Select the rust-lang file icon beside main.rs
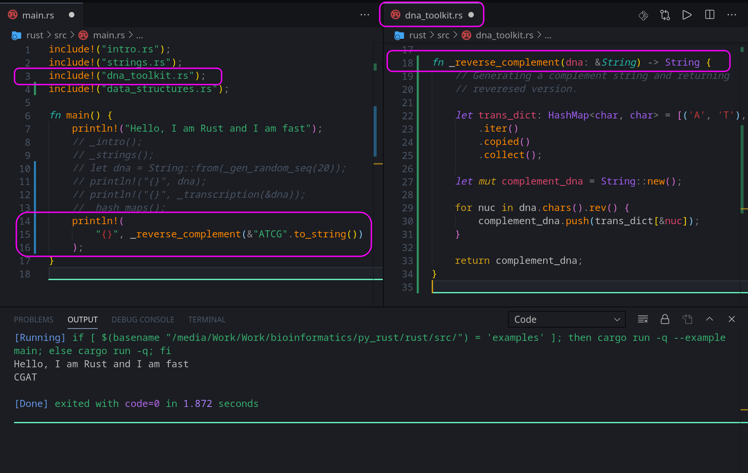Image resolution: width=748 pixels, height=473 pixels. coord(12,14)
